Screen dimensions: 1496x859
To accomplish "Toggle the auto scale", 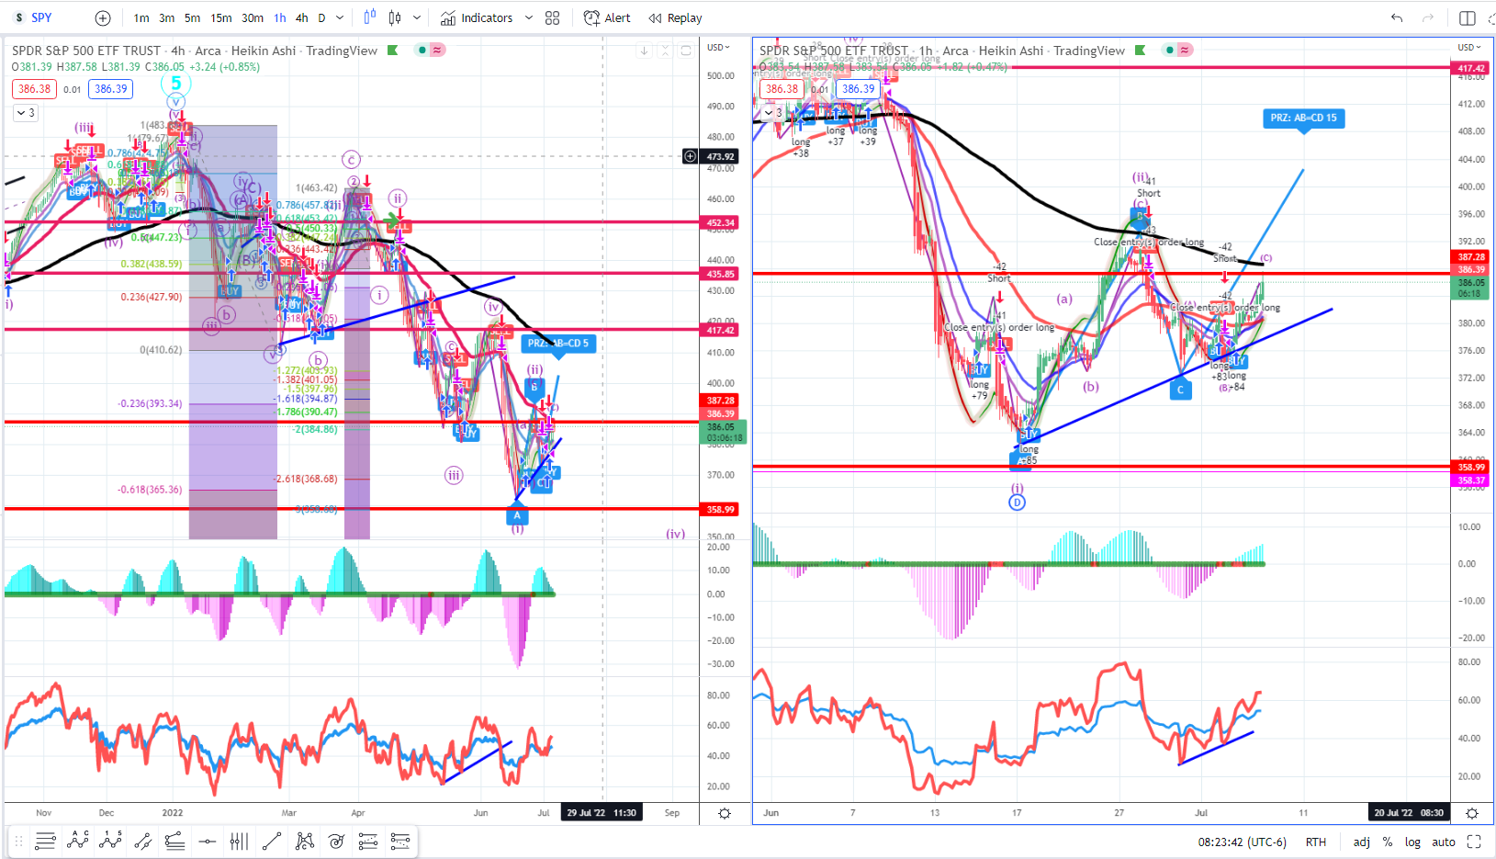I will [1444, 842].
